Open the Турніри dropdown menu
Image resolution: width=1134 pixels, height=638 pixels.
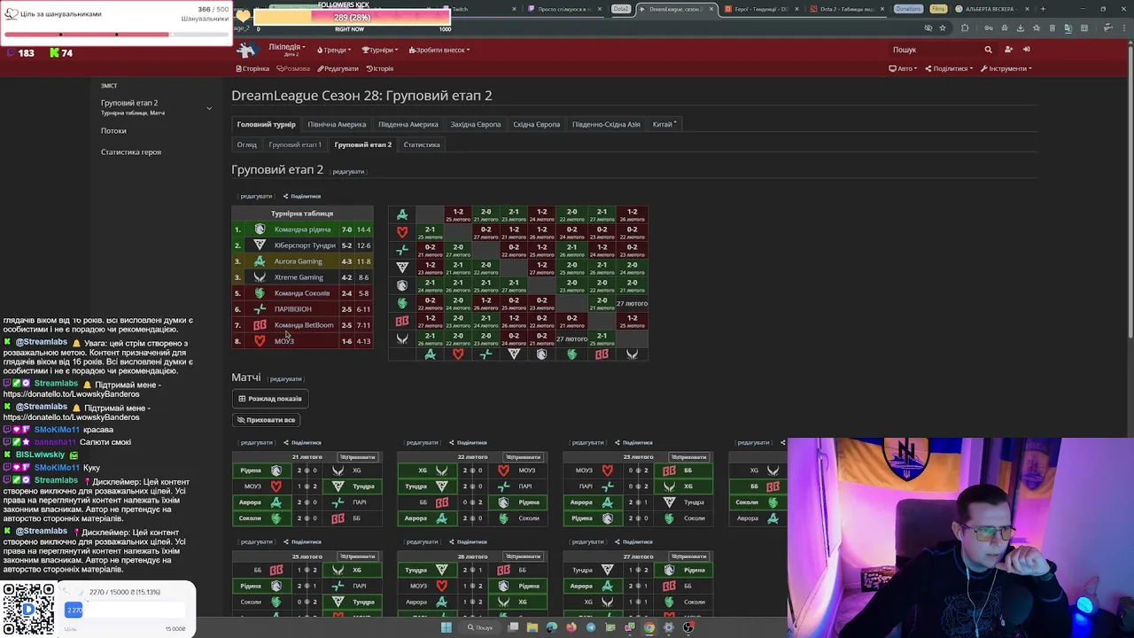point(379,51)
